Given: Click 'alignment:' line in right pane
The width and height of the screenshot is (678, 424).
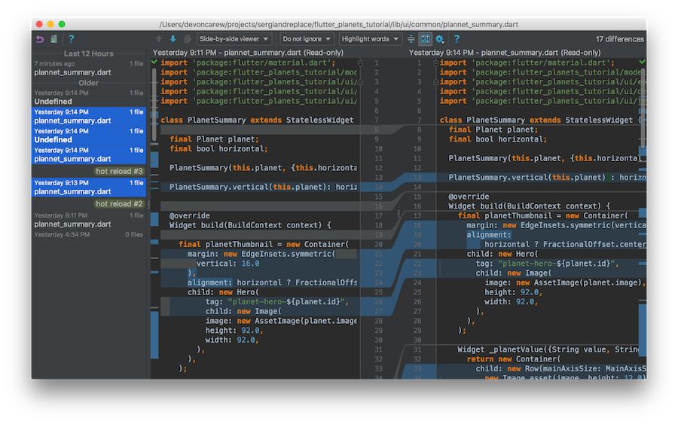Looking at the screenshot, I should click(x=489, y=235).
